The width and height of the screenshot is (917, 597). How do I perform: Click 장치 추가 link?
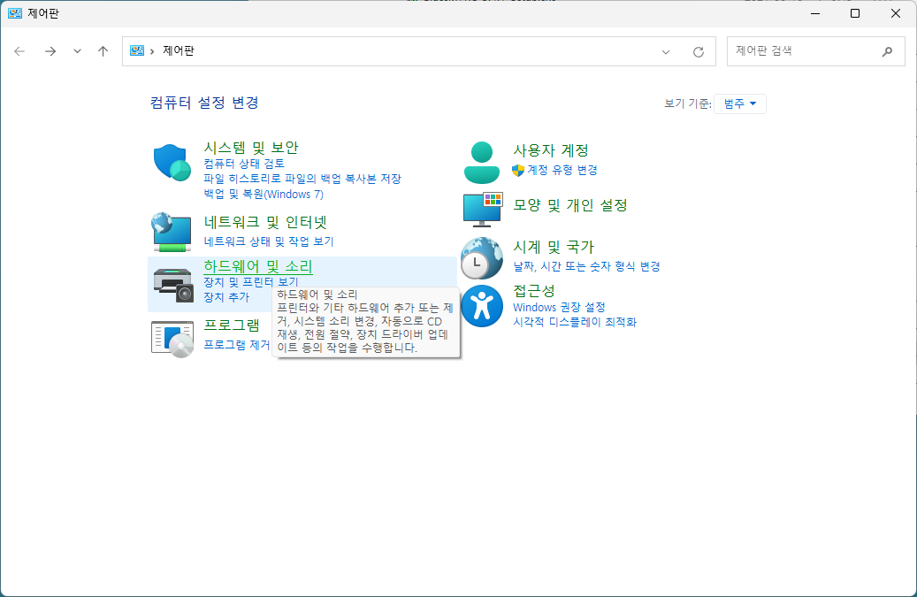(x=226, y=297)
